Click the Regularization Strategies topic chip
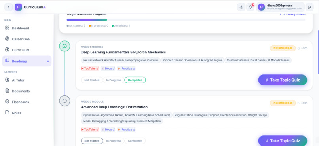This screenshot has height=146, width=319. click(220, 115)
